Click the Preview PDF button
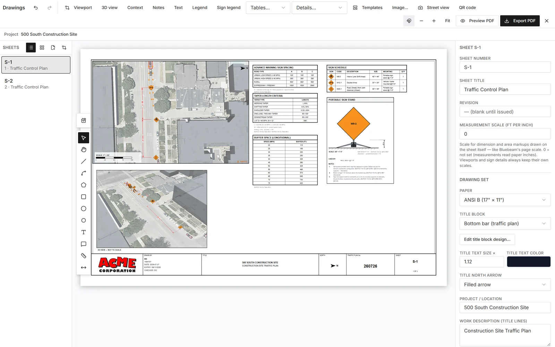 tap(477, 21)
